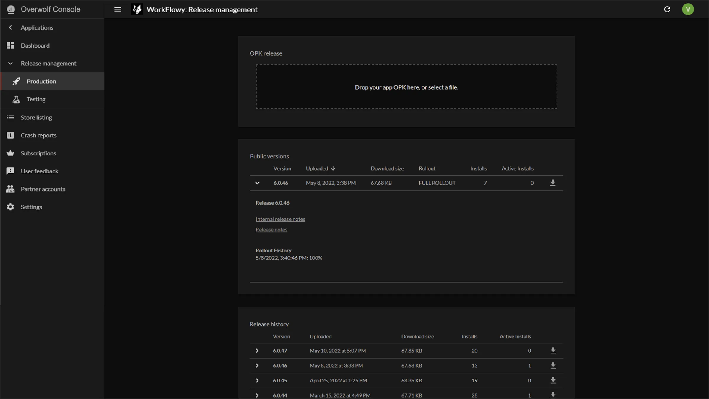Click the Partner accounts people icon
Screen dimensions: 709x399
[10, 189]
